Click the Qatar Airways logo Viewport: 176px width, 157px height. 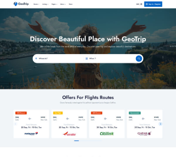pos(144,133)
